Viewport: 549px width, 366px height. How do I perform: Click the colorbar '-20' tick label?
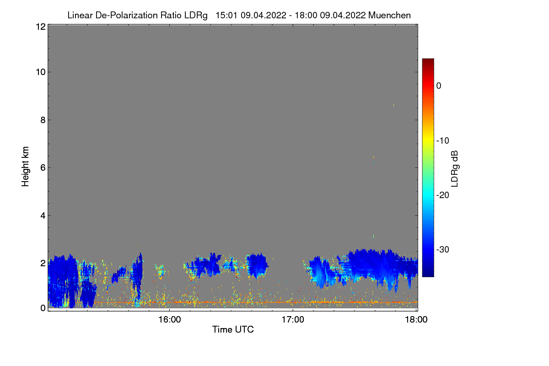(443, 195)
